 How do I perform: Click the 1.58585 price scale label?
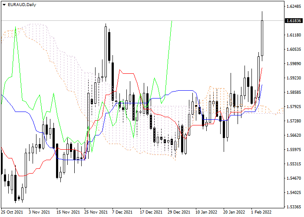click(294, 92)
